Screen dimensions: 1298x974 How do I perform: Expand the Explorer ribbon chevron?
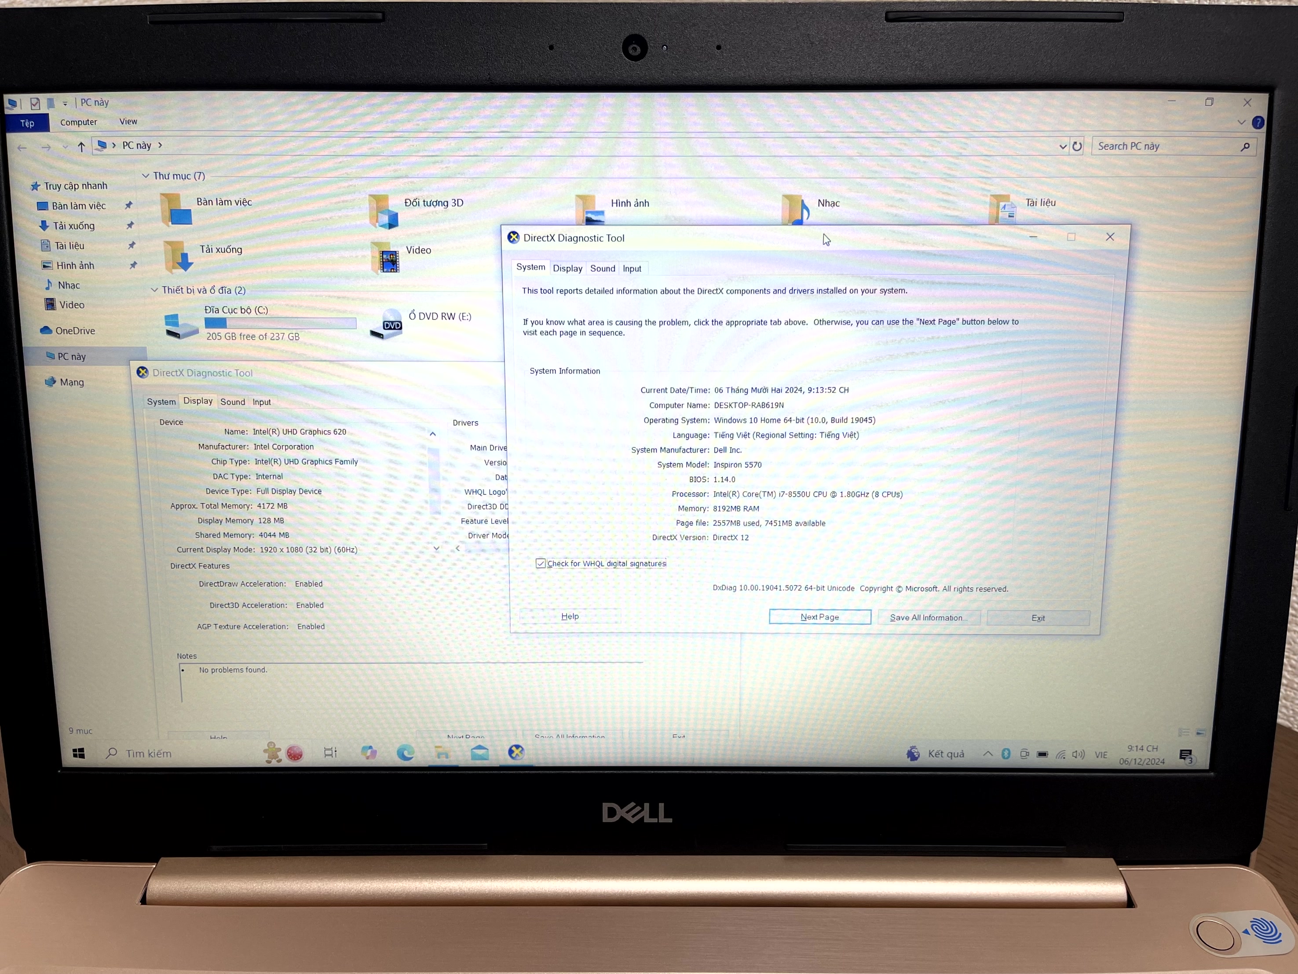pos(1241,123)
